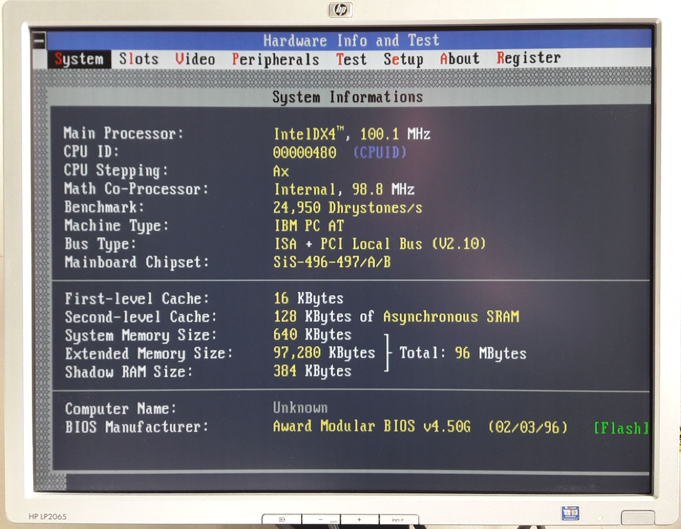This screenshot has width=681, height=529.
Task: Open the Setup menu
Action: [404, 59]
